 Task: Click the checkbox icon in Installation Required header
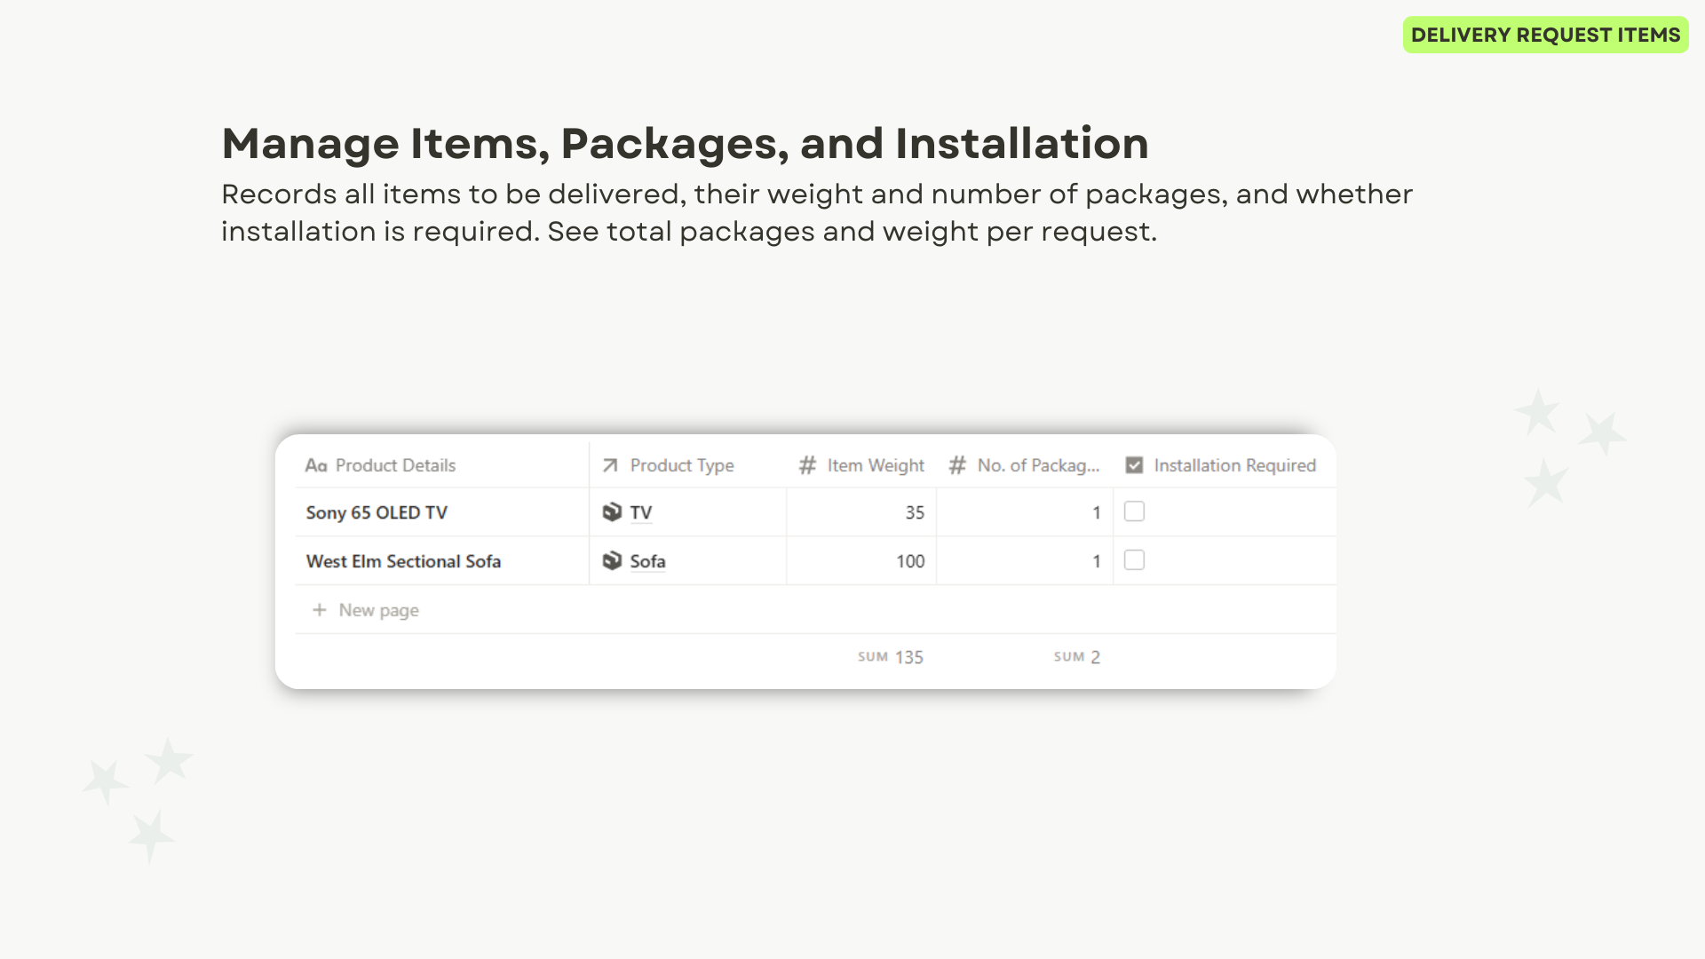point(1134,465)
